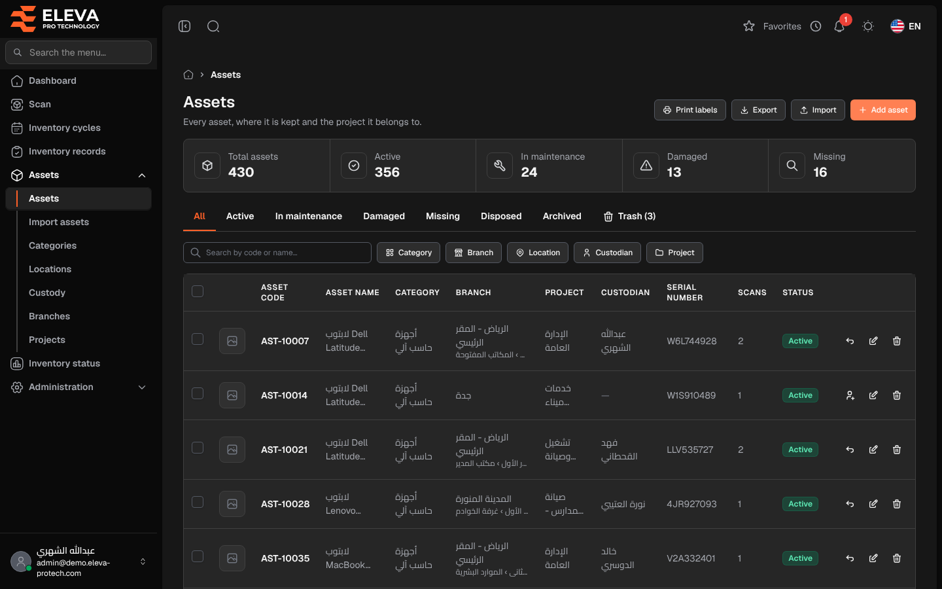Click the Export button
This screenshot has width=942, height=589.
coord(758,110)
